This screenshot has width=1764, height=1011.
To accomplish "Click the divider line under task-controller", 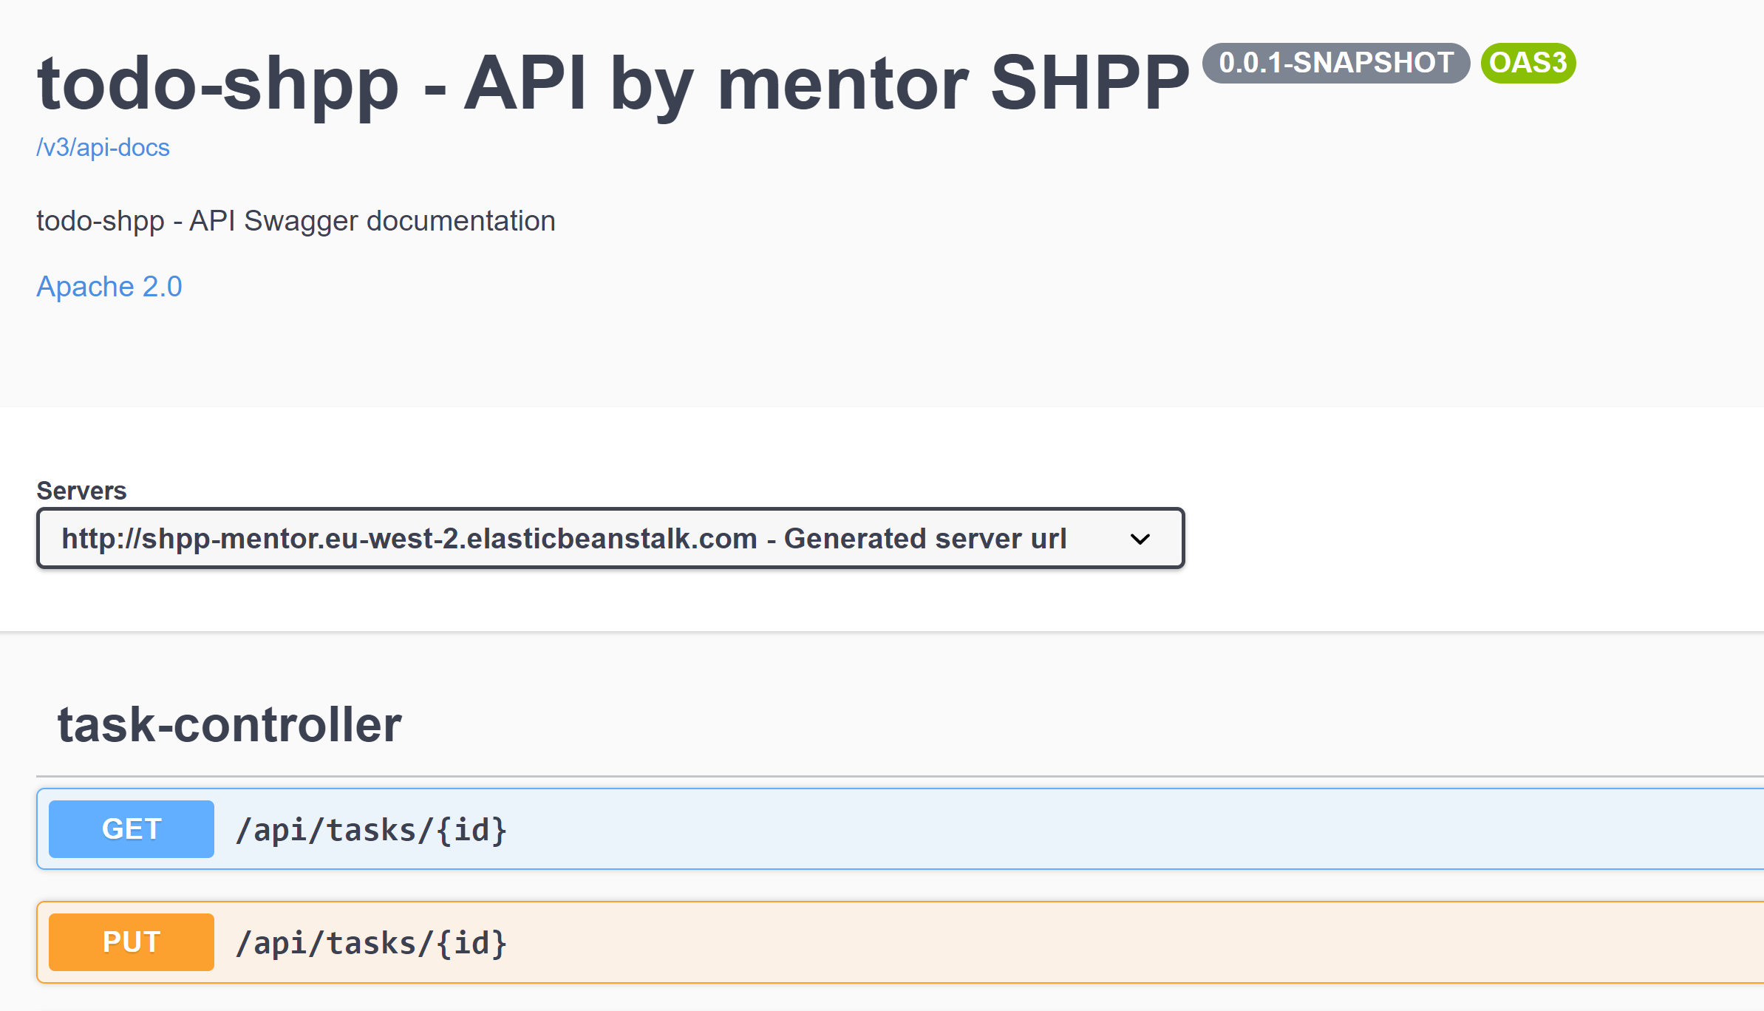I will pyautogui.click(x=887, y=777).
